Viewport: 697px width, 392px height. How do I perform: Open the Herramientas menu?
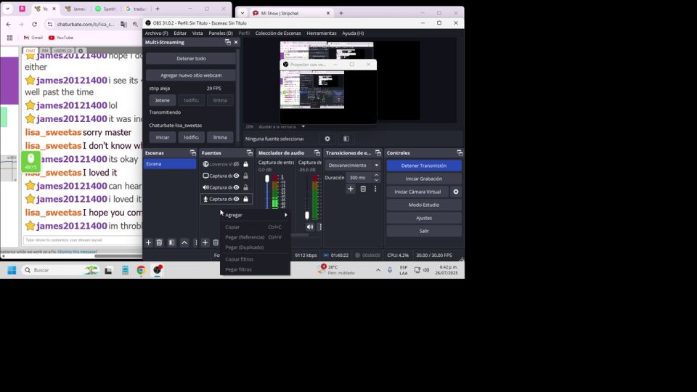pos(321,33)
